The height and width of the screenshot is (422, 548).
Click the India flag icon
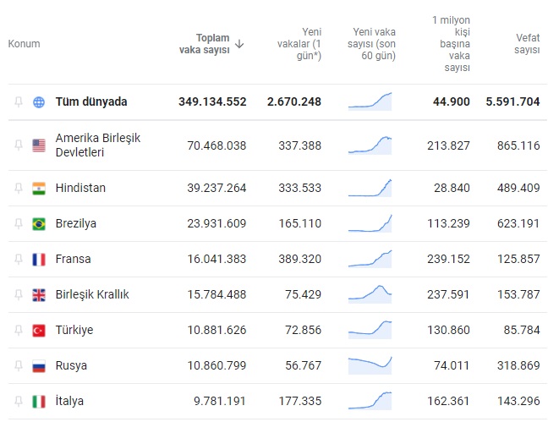point(39,188)
